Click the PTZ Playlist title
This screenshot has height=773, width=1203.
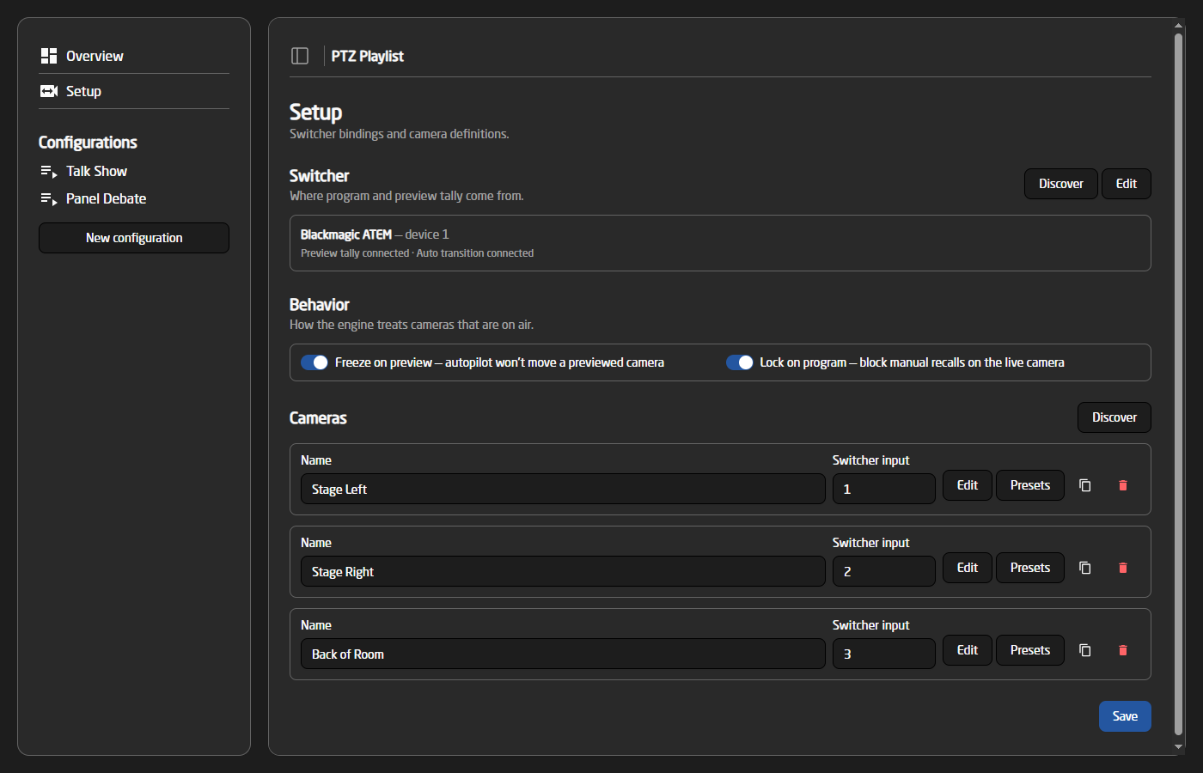tap(368, 56)
